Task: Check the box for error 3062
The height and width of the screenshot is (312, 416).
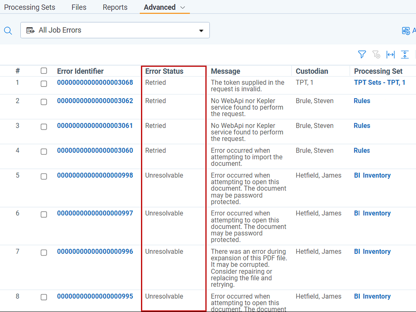Action: 44,102
